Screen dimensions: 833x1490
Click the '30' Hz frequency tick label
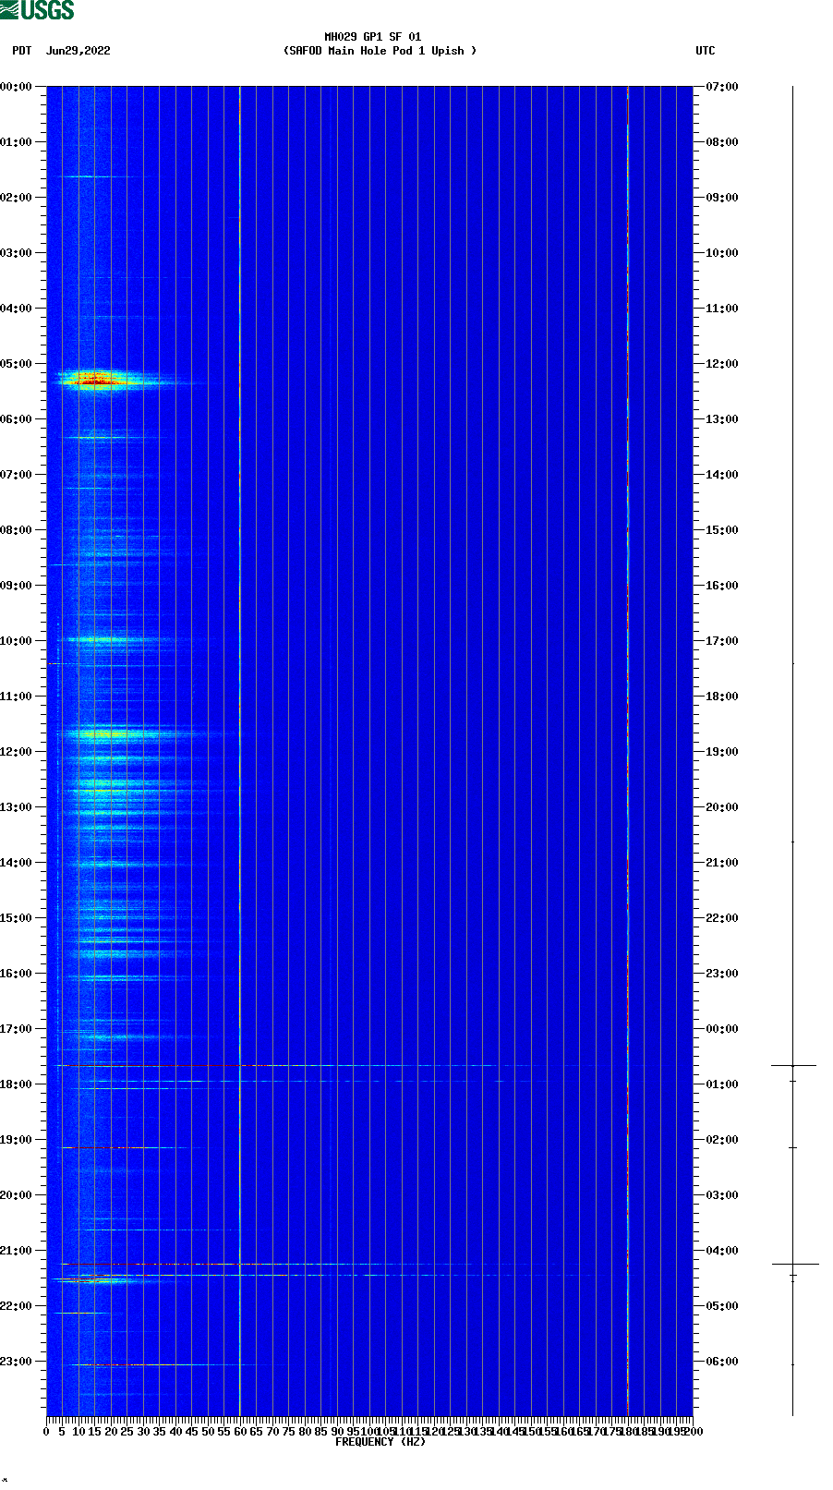coord(143,1432)
